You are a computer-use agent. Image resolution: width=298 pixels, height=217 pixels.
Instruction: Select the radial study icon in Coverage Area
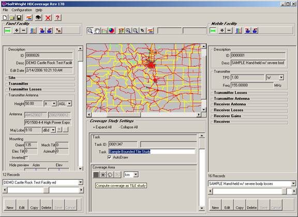point(103,175)
